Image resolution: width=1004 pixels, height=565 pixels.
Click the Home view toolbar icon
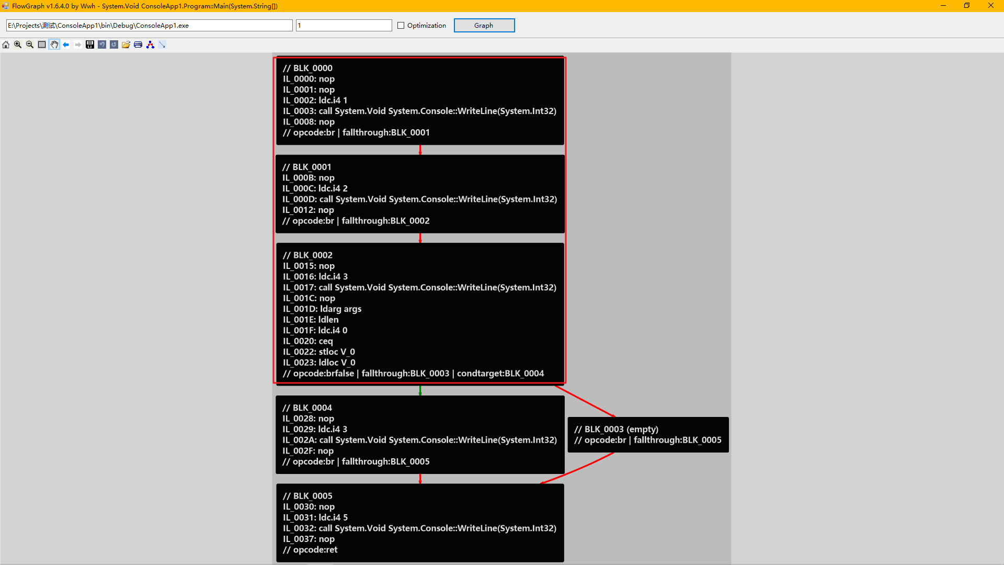point(6,44)
